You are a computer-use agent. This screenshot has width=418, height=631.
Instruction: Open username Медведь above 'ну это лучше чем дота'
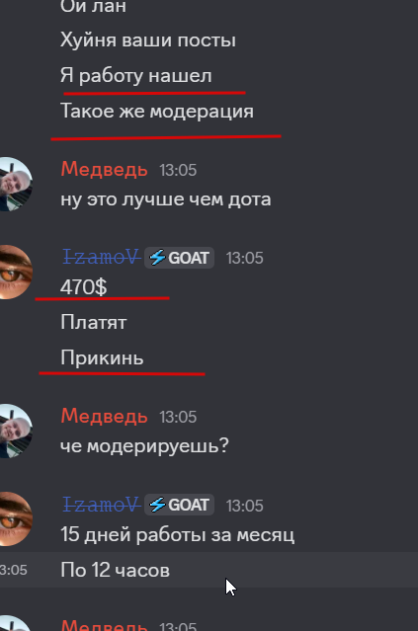(105, 170)
